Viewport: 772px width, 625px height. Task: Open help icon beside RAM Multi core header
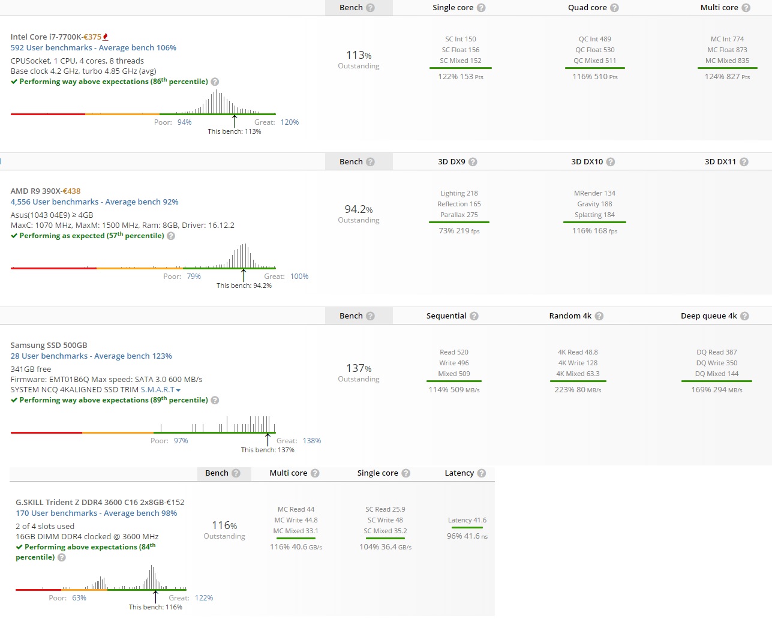tap(315, 473)
